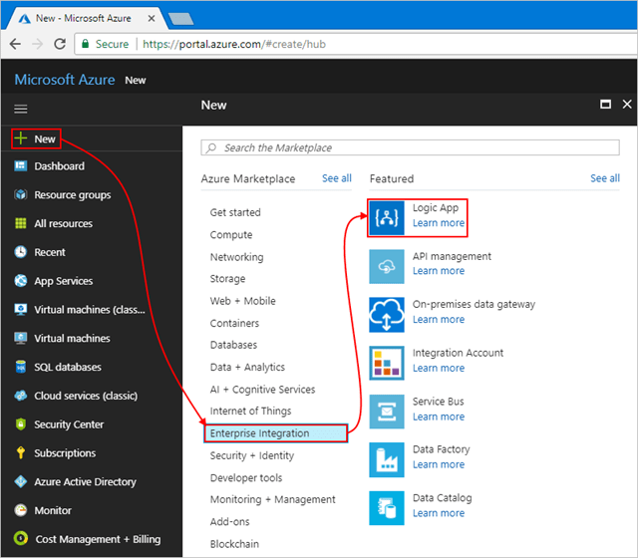Screen dimensions: 638x558
Task: Click the SQL databases icon
Action: click(x=20, y=367)
